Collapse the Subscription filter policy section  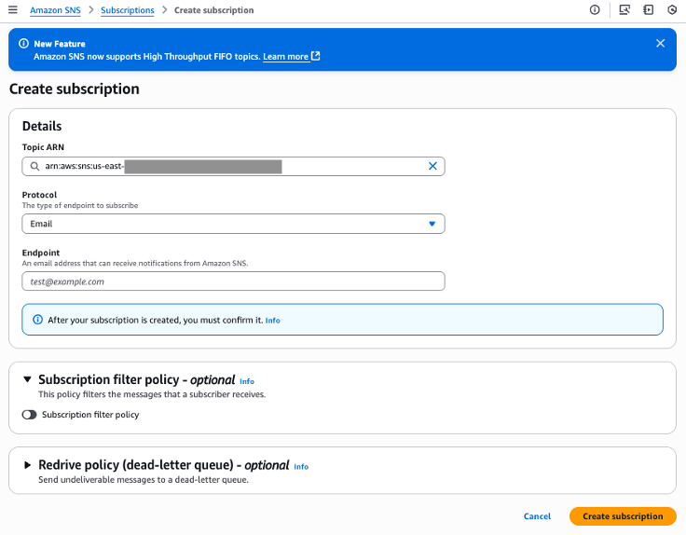tap(28, 379)
